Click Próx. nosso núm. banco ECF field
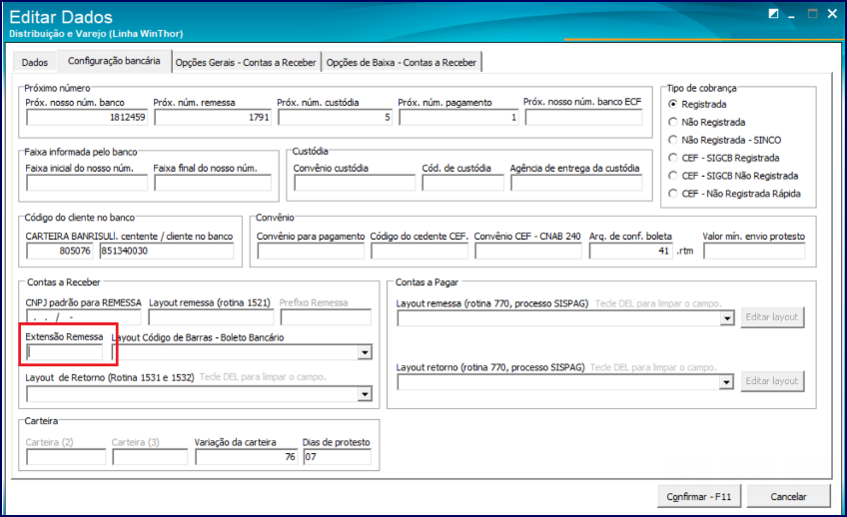The width and height of the screenshot is (847, 517). [x=584, y=117]
